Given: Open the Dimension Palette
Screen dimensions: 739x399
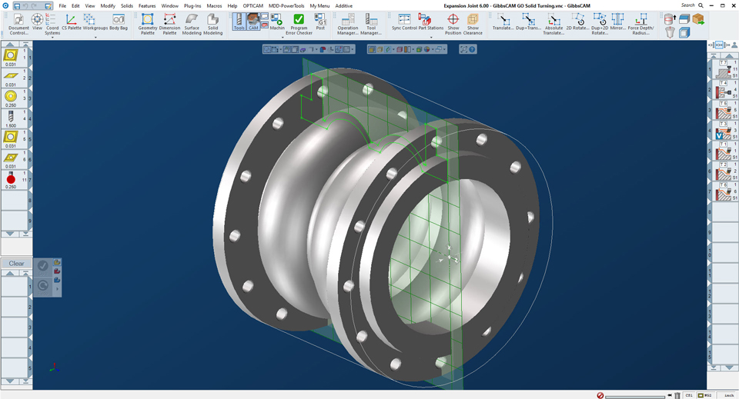Looking at the screenshot, I should coord(169,23).
